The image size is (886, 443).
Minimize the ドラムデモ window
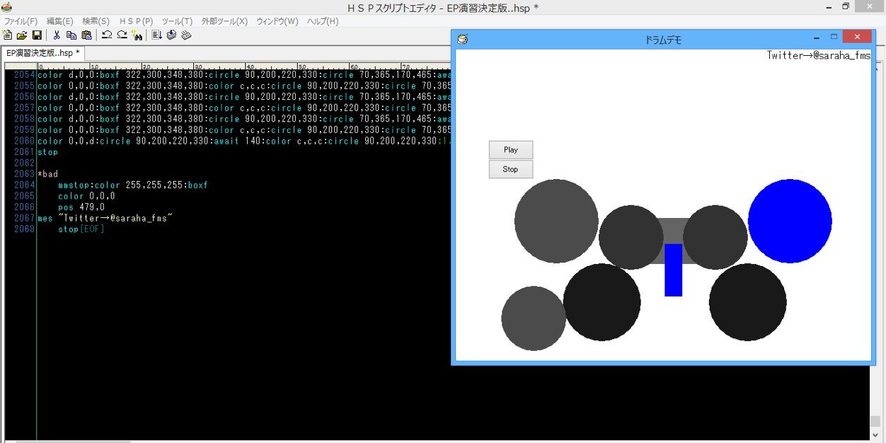pyautogui.click(x=817, y=37)
